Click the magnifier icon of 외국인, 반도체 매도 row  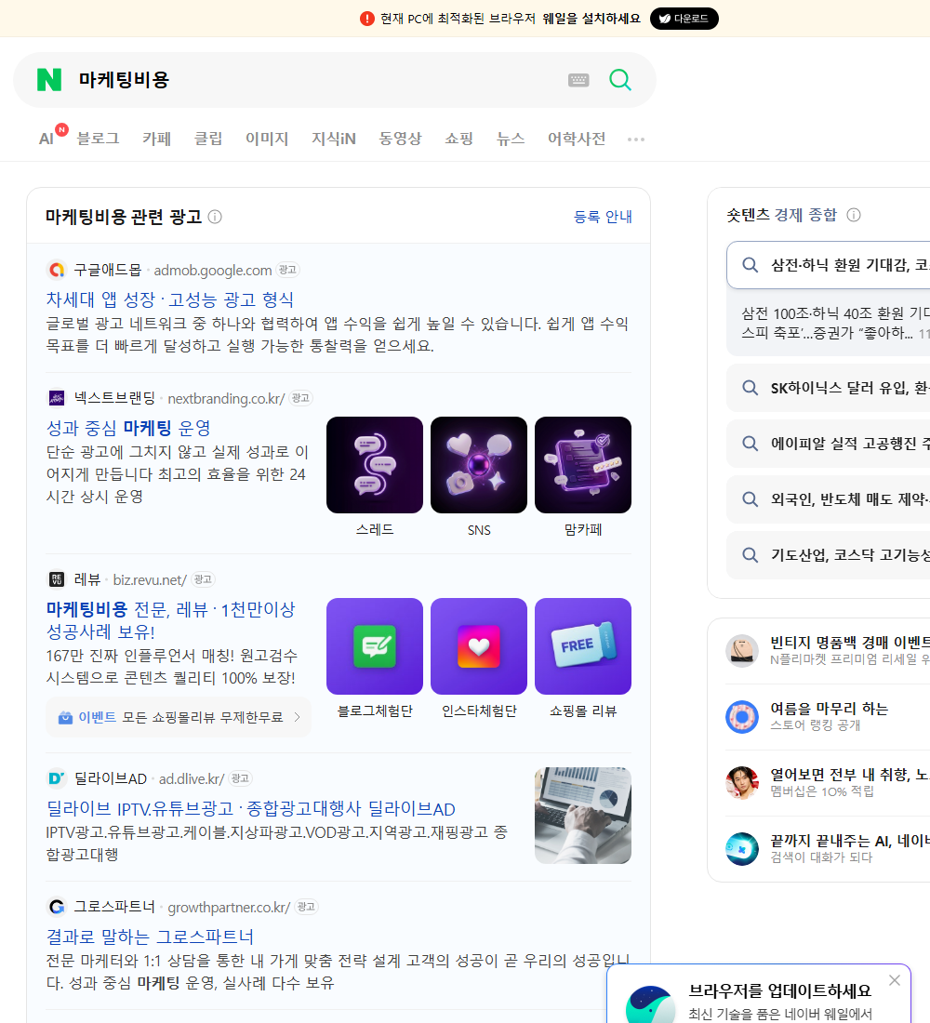751,499
